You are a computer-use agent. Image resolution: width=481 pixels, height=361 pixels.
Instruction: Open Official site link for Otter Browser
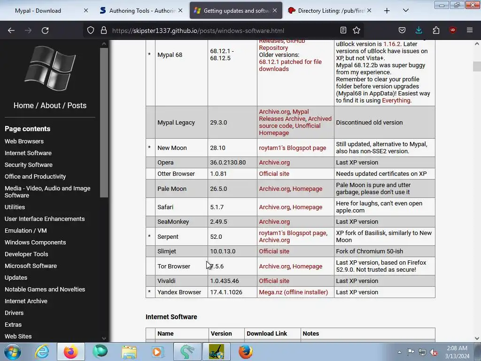274,174
